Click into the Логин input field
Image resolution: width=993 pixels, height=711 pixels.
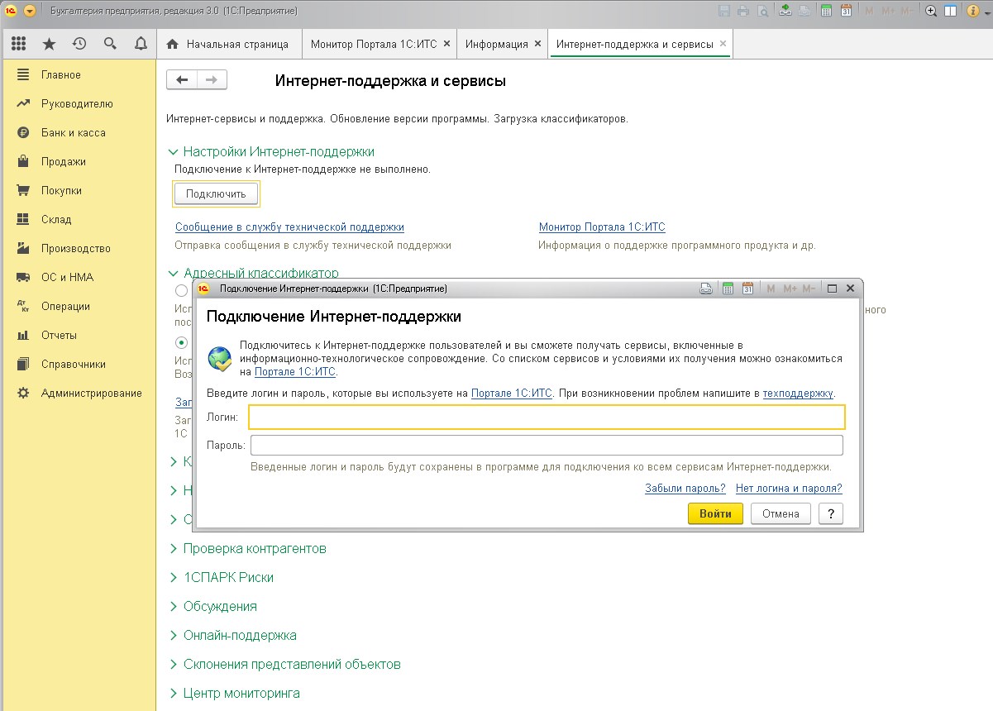click(547, 418)
